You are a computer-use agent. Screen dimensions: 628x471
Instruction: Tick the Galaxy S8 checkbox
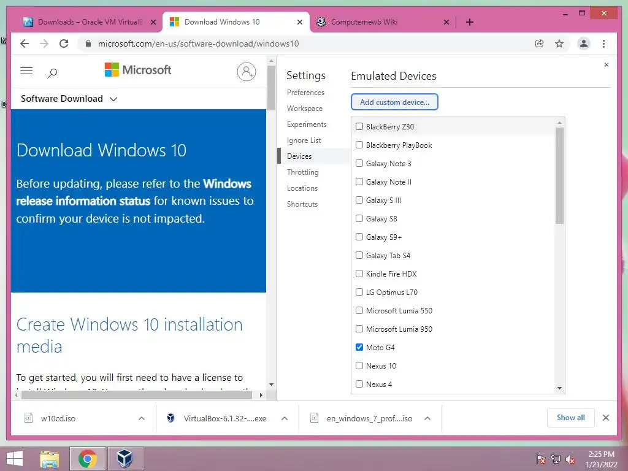point(359,219)
